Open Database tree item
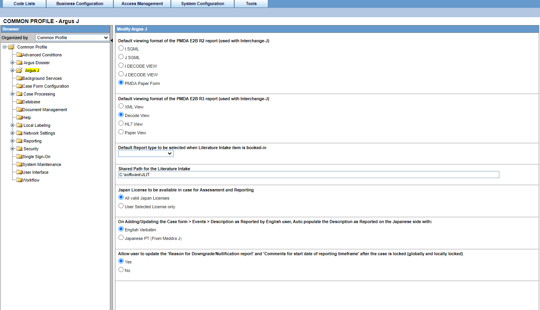 tap(31, 102)
